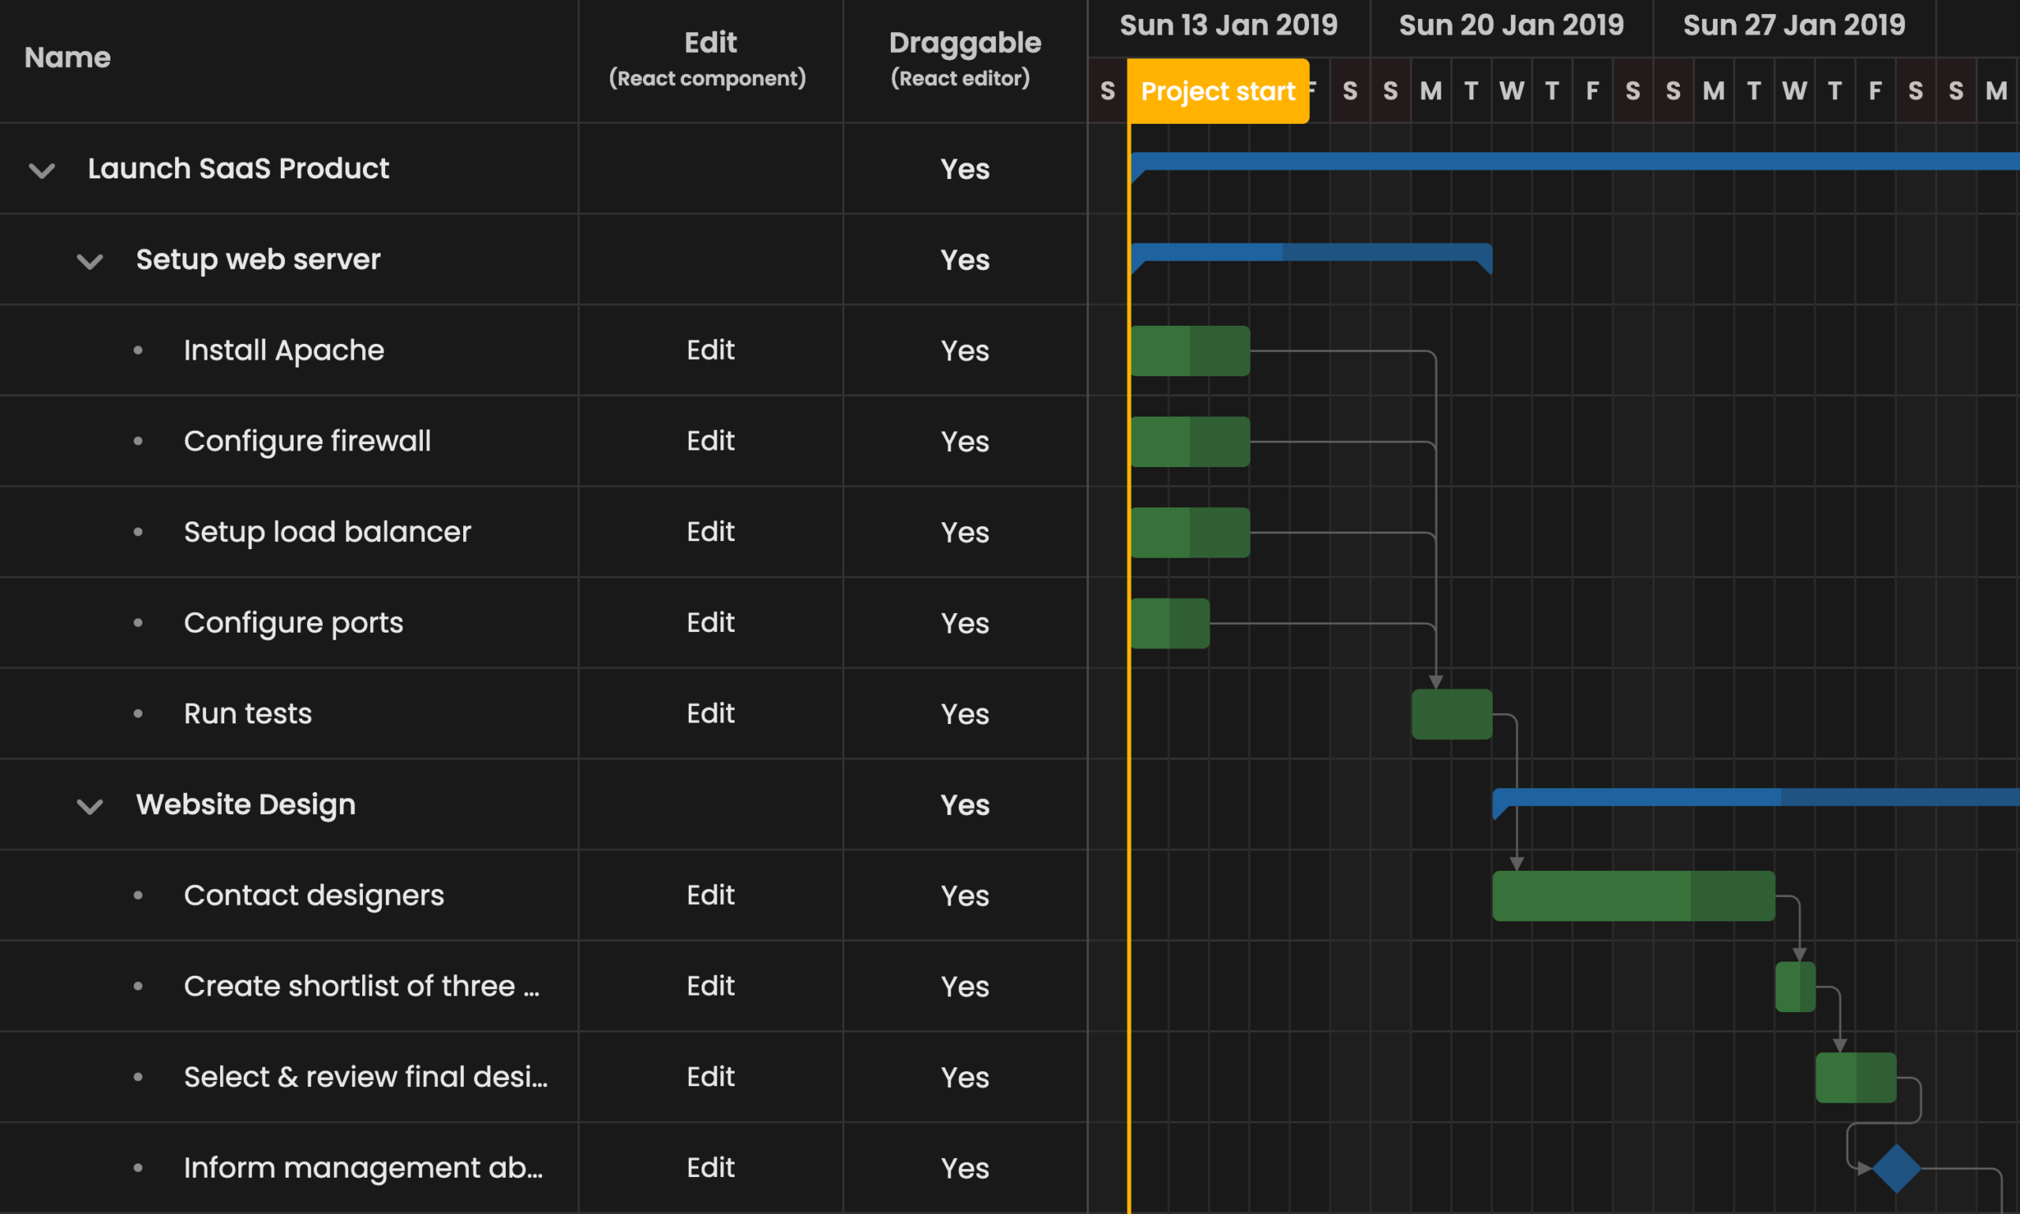Click Edit for Contact designers

[x=710, y=895]
